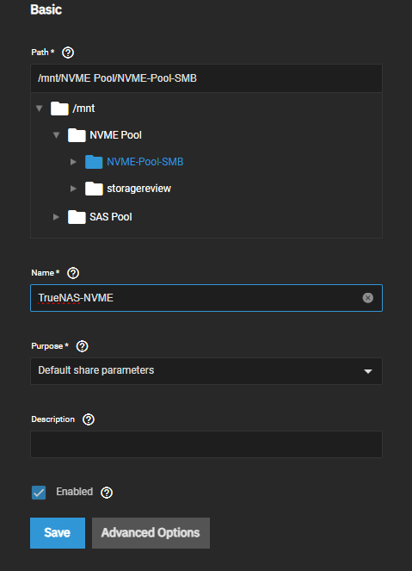Click the Path text field
The width and height of the screenshot is (412, 571).
point(206,78)
